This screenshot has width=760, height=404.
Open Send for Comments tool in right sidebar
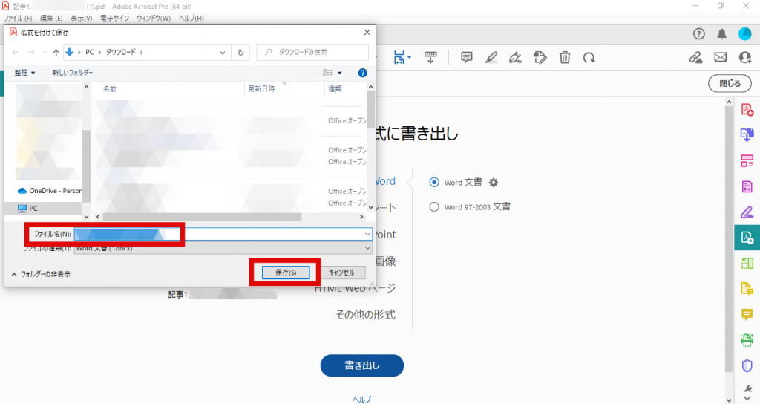click(747, 289)
